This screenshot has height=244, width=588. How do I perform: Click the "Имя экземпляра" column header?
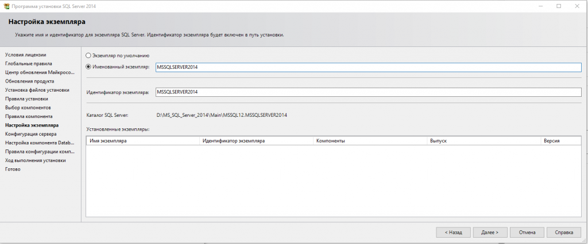point(143,141)
